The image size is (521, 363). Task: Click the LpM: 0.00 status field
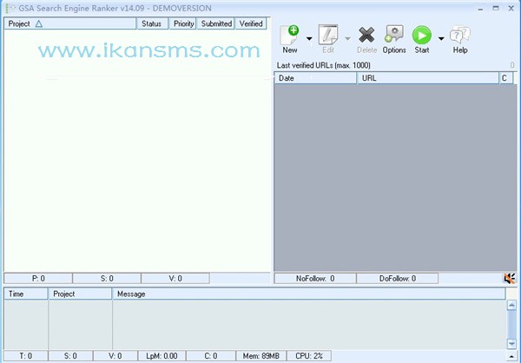tap(162, 356)
